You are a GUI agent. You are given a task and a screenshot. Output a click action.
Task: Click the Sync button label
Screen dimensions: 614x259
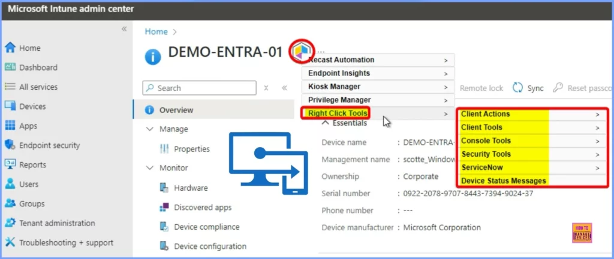[x=535, y=89]
